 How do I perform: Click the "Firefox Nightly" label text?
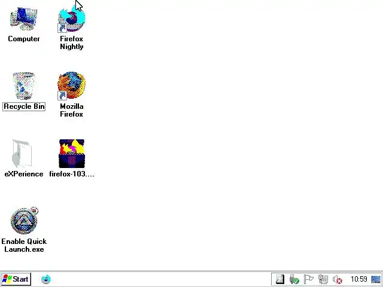[x=72, y=42]
